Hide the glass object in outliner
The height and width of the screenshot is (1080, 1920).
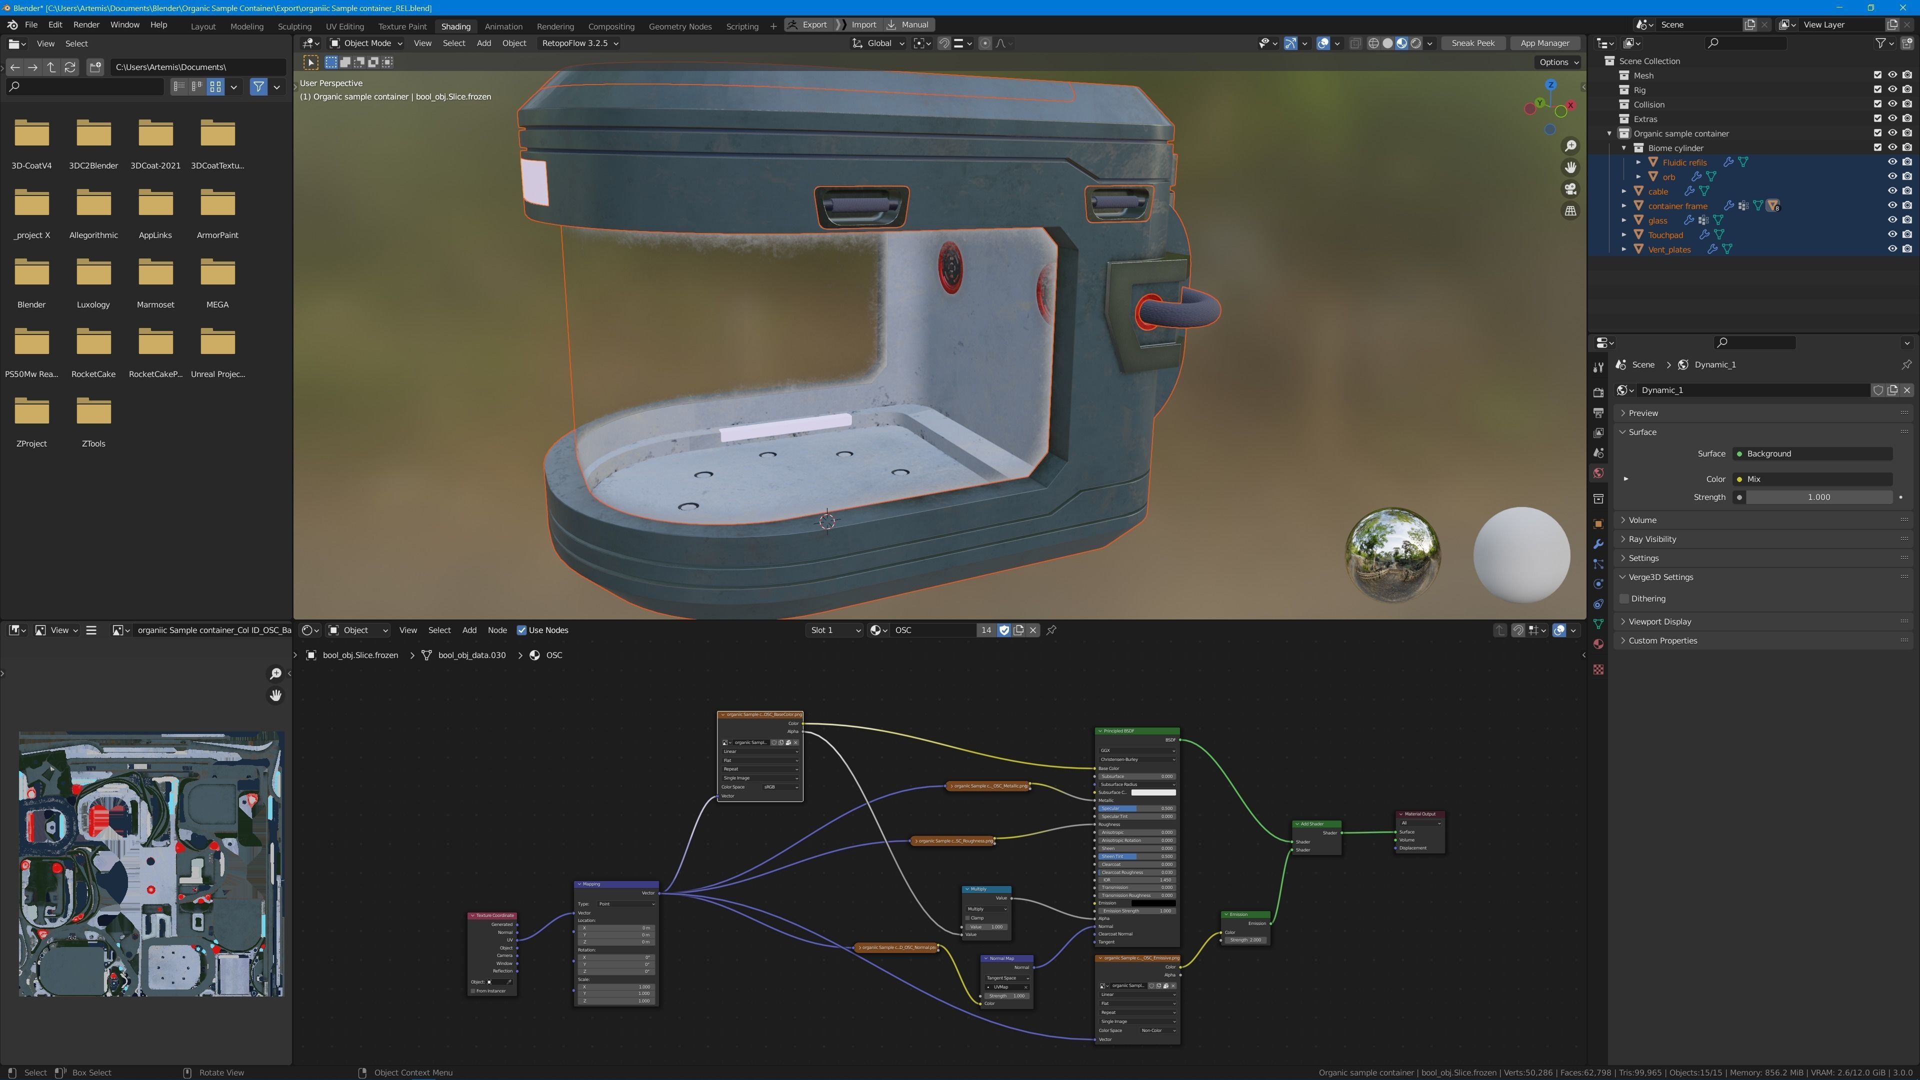pyautogui.click(x=1891, y=220)
